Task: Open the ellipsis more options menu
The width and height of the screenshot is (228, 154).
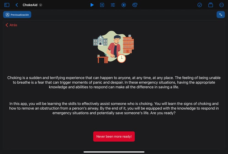Action: [x=222, y=5]
